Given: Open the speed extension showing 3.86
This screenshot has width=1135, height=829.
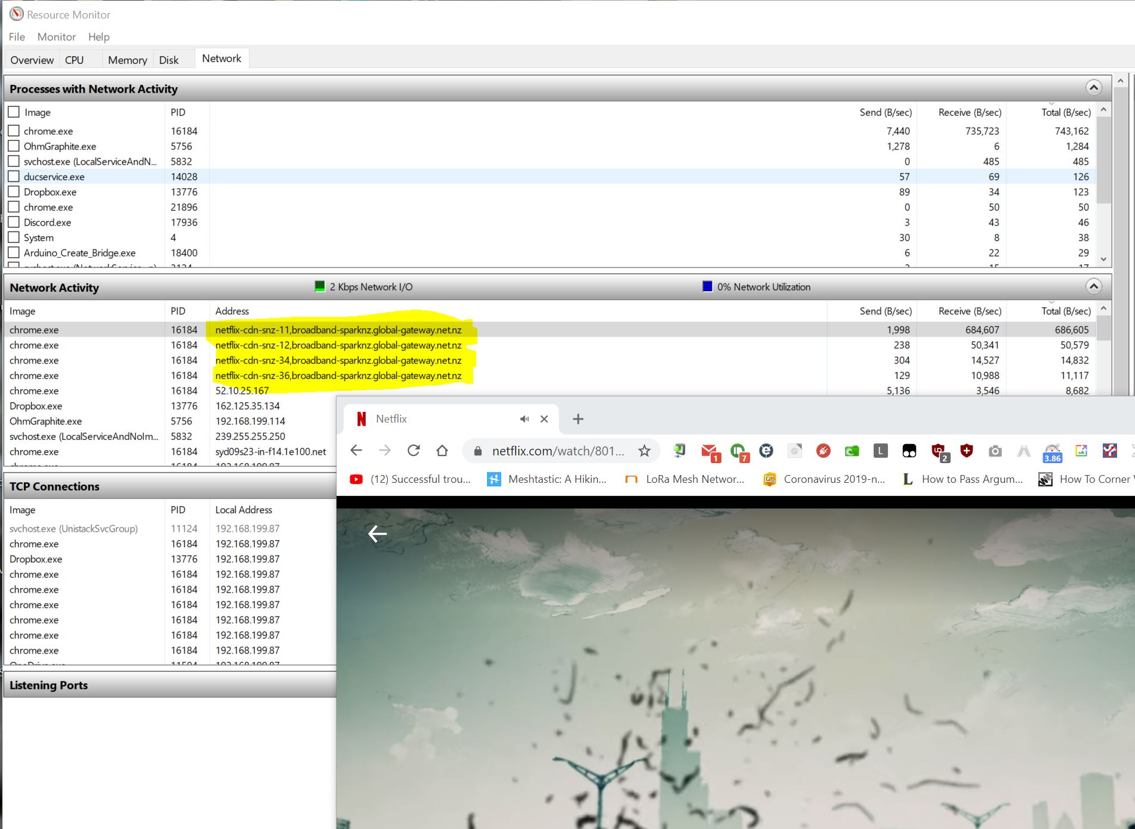Looking at the screenshot, I should click(x=1052, y=453).
